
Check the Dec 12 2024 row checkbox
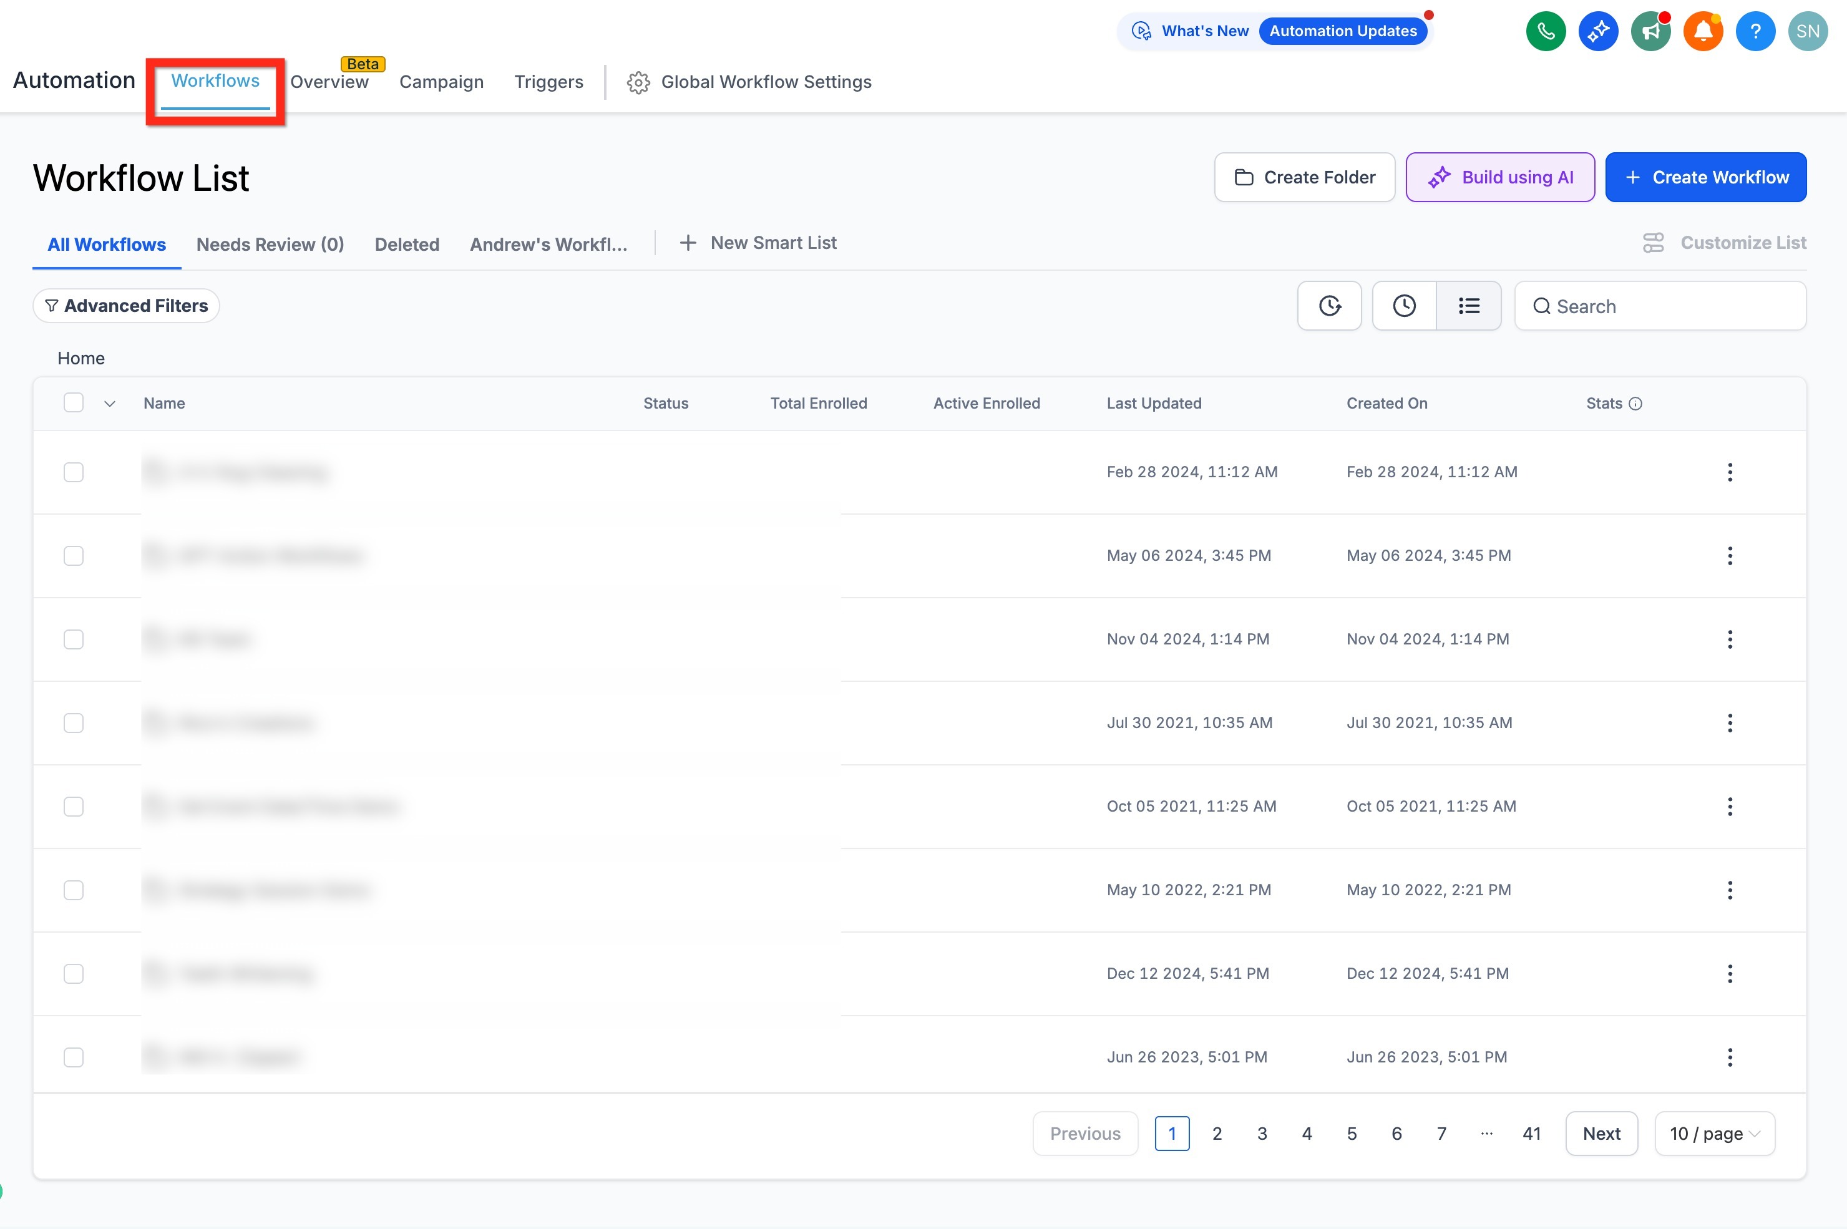point(74,973)
